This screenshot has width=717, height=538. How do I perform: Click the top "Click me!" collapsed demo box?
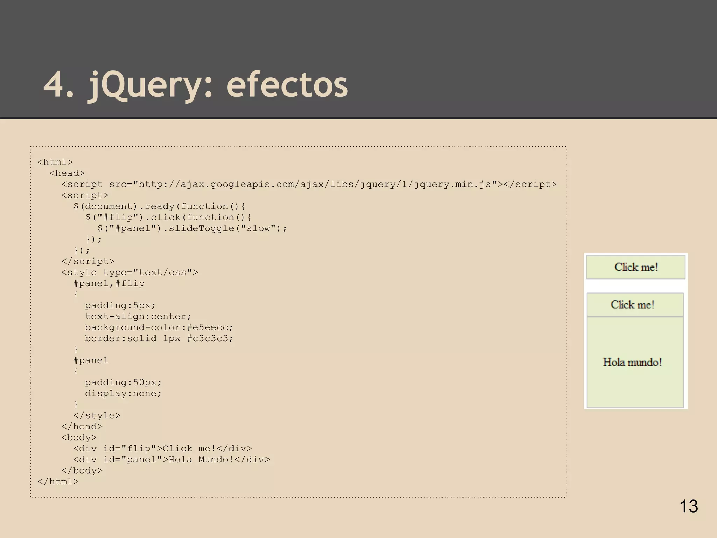[636, 267]
